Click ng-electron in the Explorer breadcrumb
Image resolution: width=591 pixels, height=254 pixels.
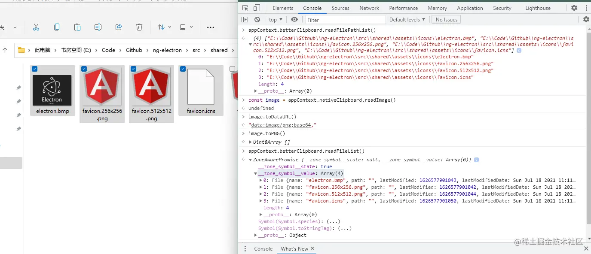[167, 50]
